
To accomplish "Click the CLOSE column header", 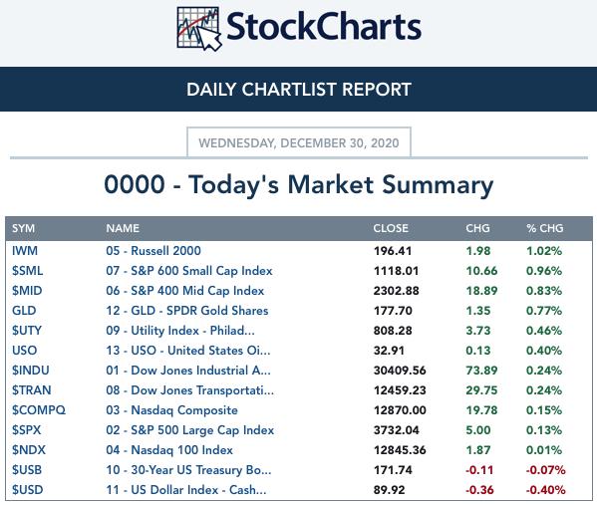I will (391, 228).
